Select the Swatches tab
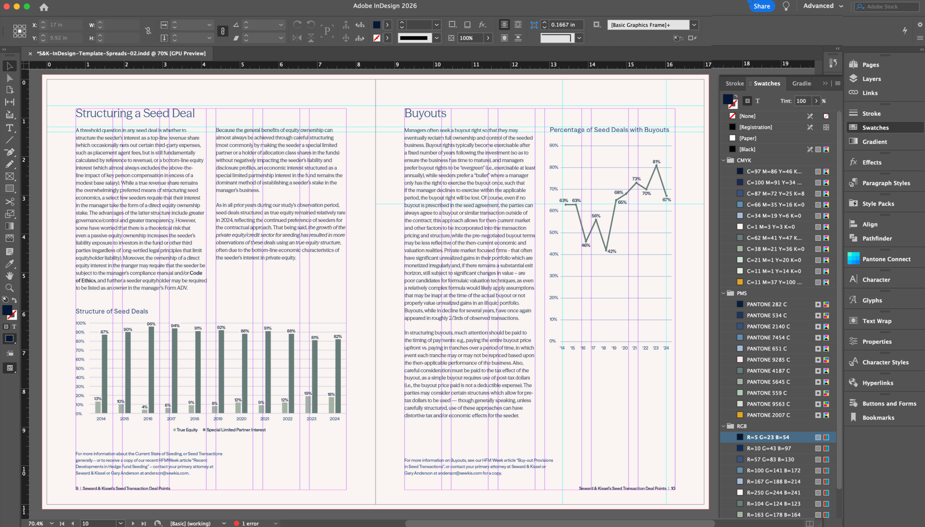Screen dimensions: 925x527 pyautogui.click(x=766, y=83)
